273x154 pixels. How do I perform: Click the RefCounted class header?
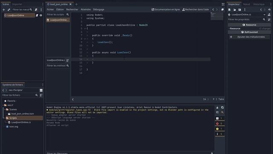pos(249,32)
